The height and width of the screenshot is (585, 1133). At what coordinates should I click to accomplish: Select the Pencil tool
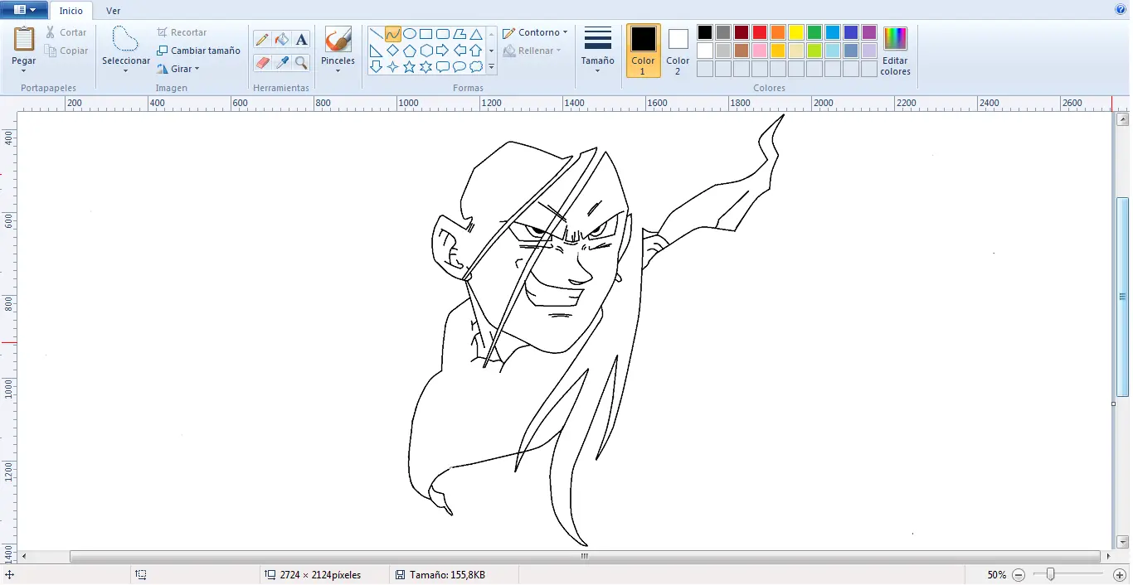pos(262,39)
